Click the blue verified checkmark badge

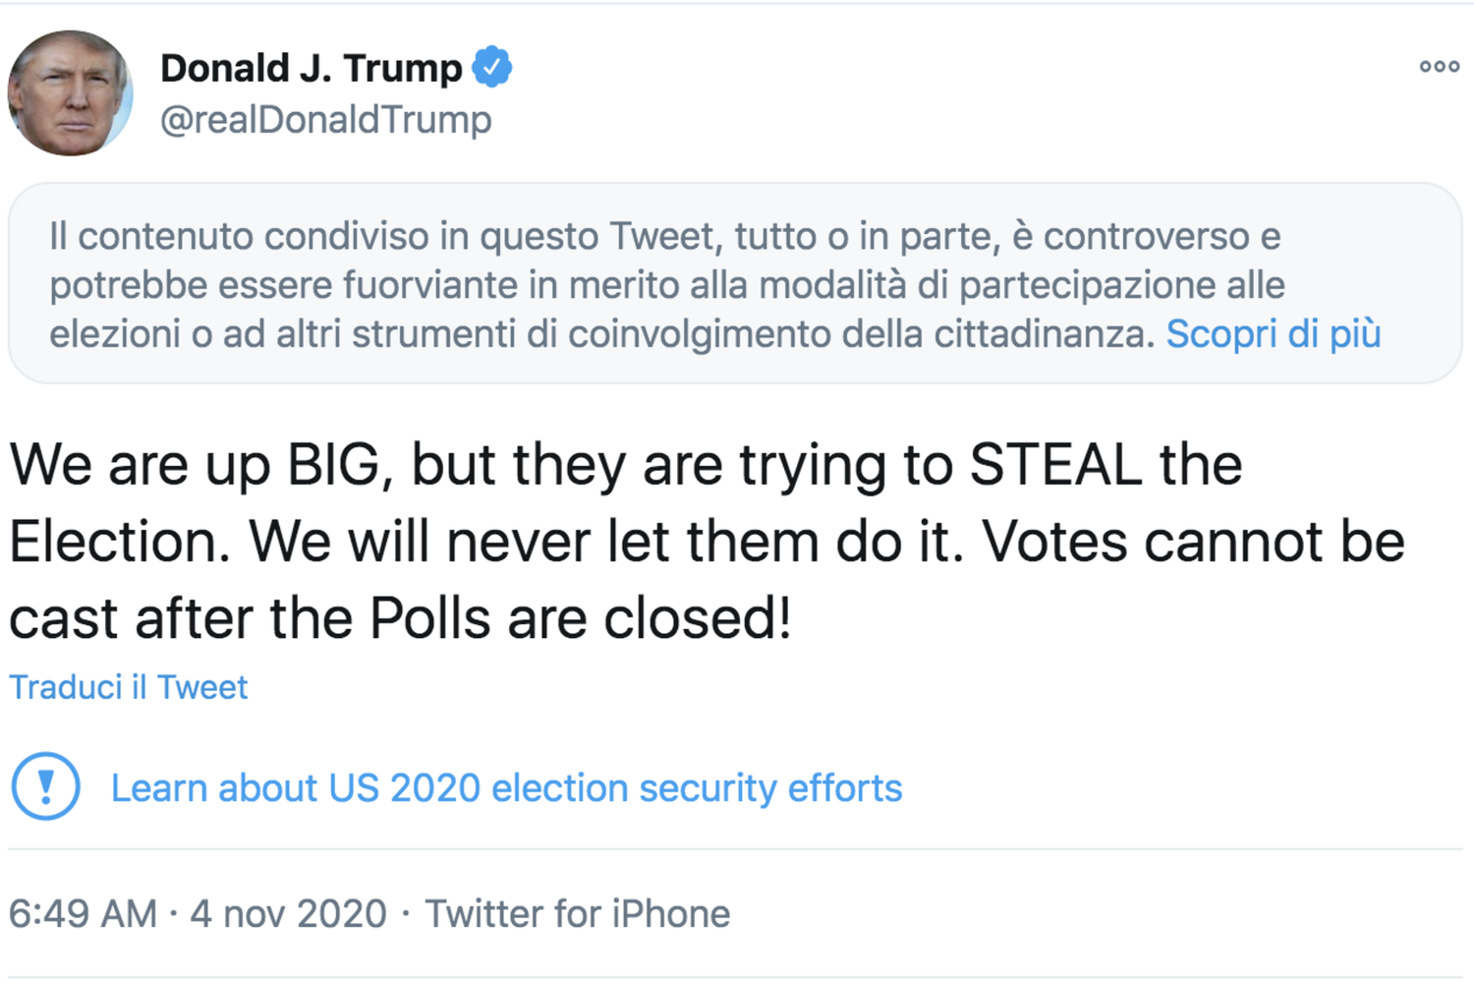491,68
